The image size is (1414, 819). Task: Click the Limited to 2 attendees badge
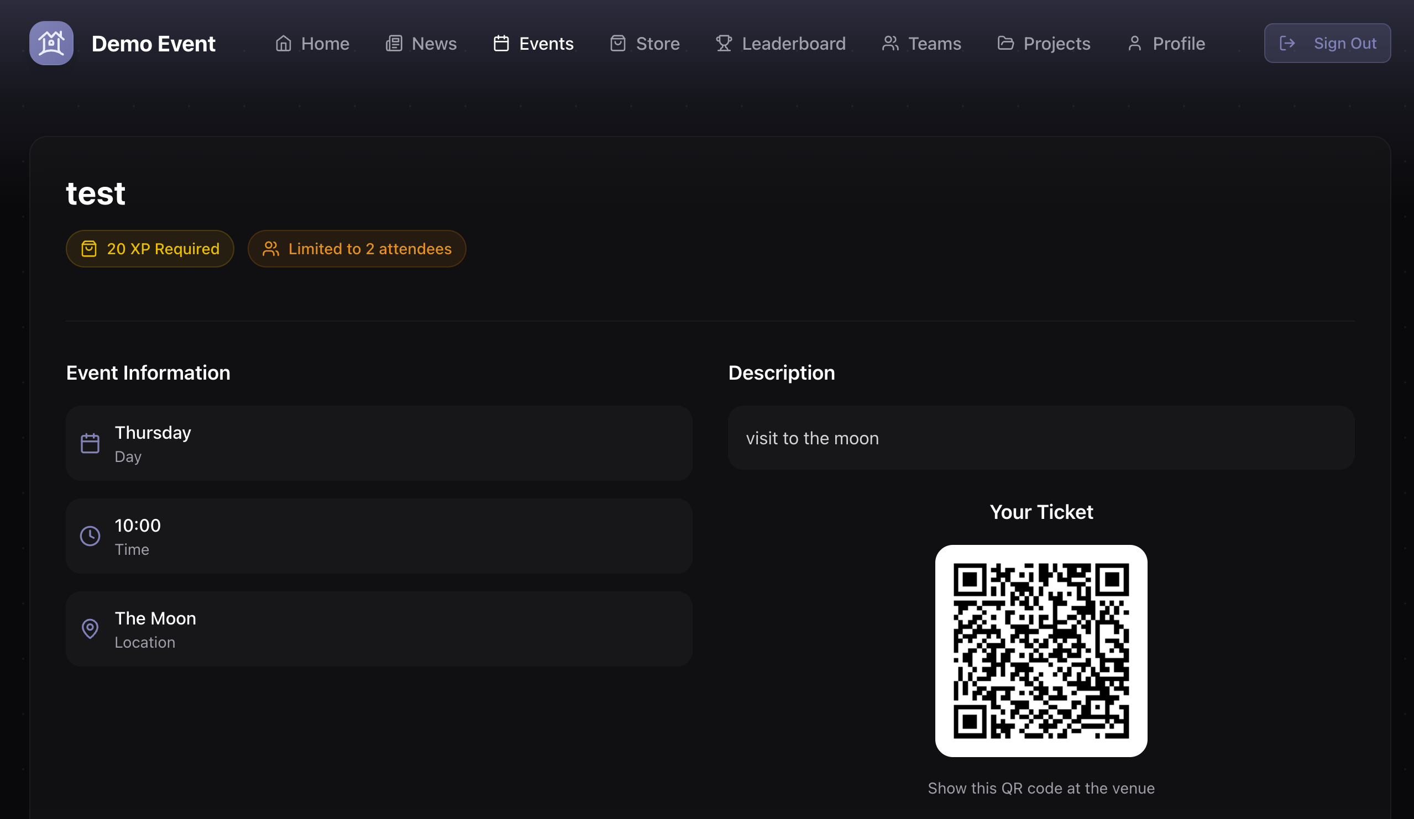coord(357,249)
